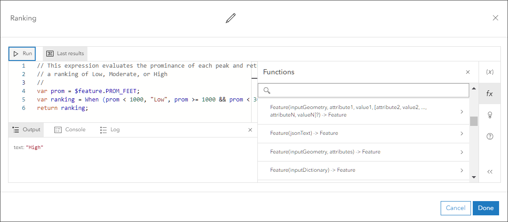508x222 pixels.
Task: Collapse the side panel with double chevron
Action: pyautogui.click(x=490, y=172)
